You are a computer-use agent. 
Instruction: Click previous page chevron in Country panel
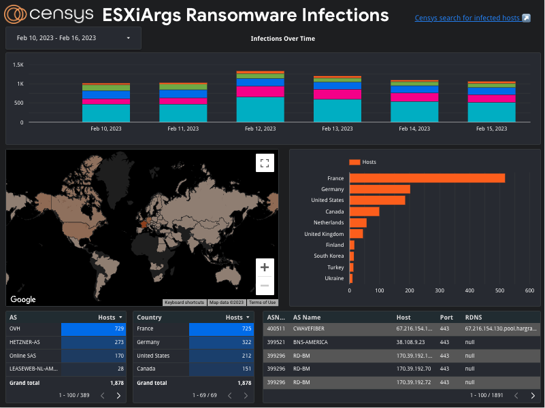230,395
